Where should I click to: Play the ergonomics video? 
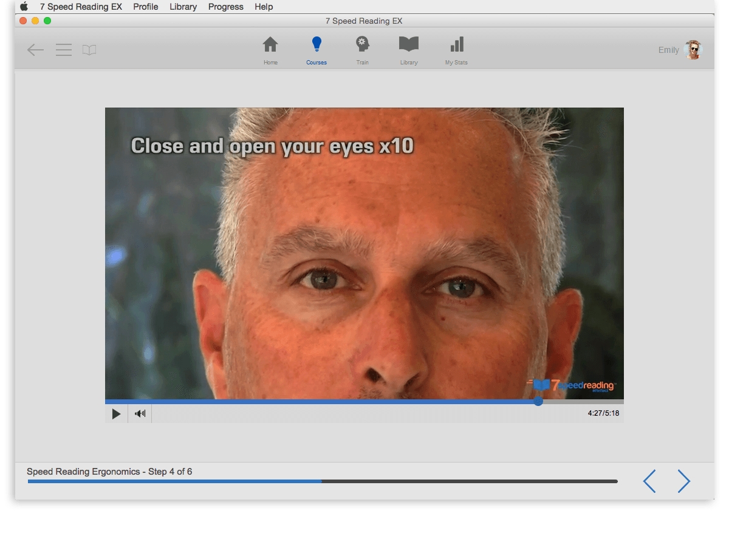116,414
